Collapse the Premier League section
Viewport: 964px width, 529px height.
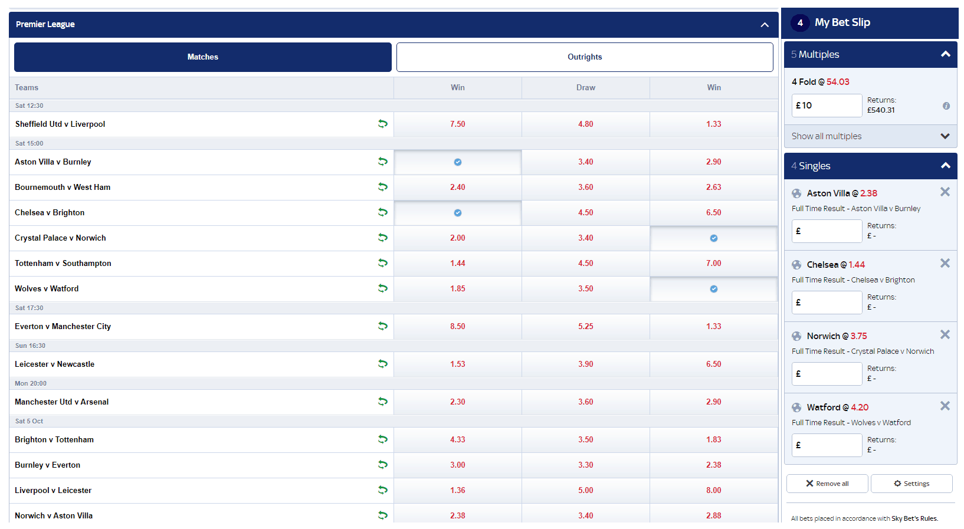pyautogui.click(x=765, y=25)
